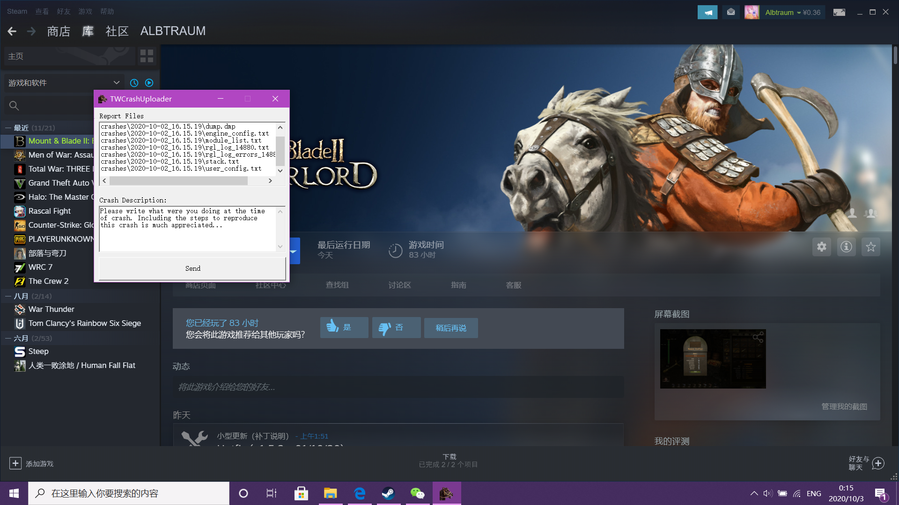Open the 游戏 menu

click(85, 11)
